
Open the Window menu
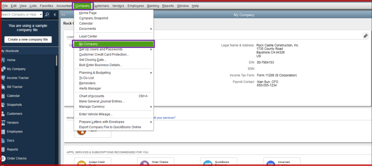tap(183, 6)
